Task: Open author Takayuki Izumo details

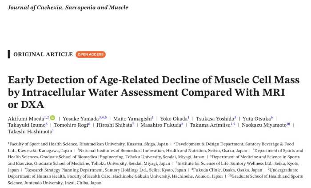Action: (27, 125)
